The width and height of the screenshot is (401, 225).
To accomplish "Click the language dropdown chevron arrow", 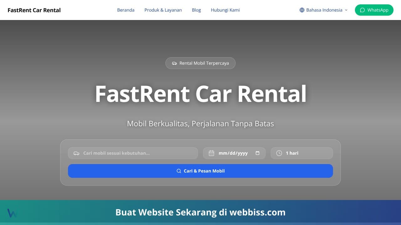I will (346, 10).
